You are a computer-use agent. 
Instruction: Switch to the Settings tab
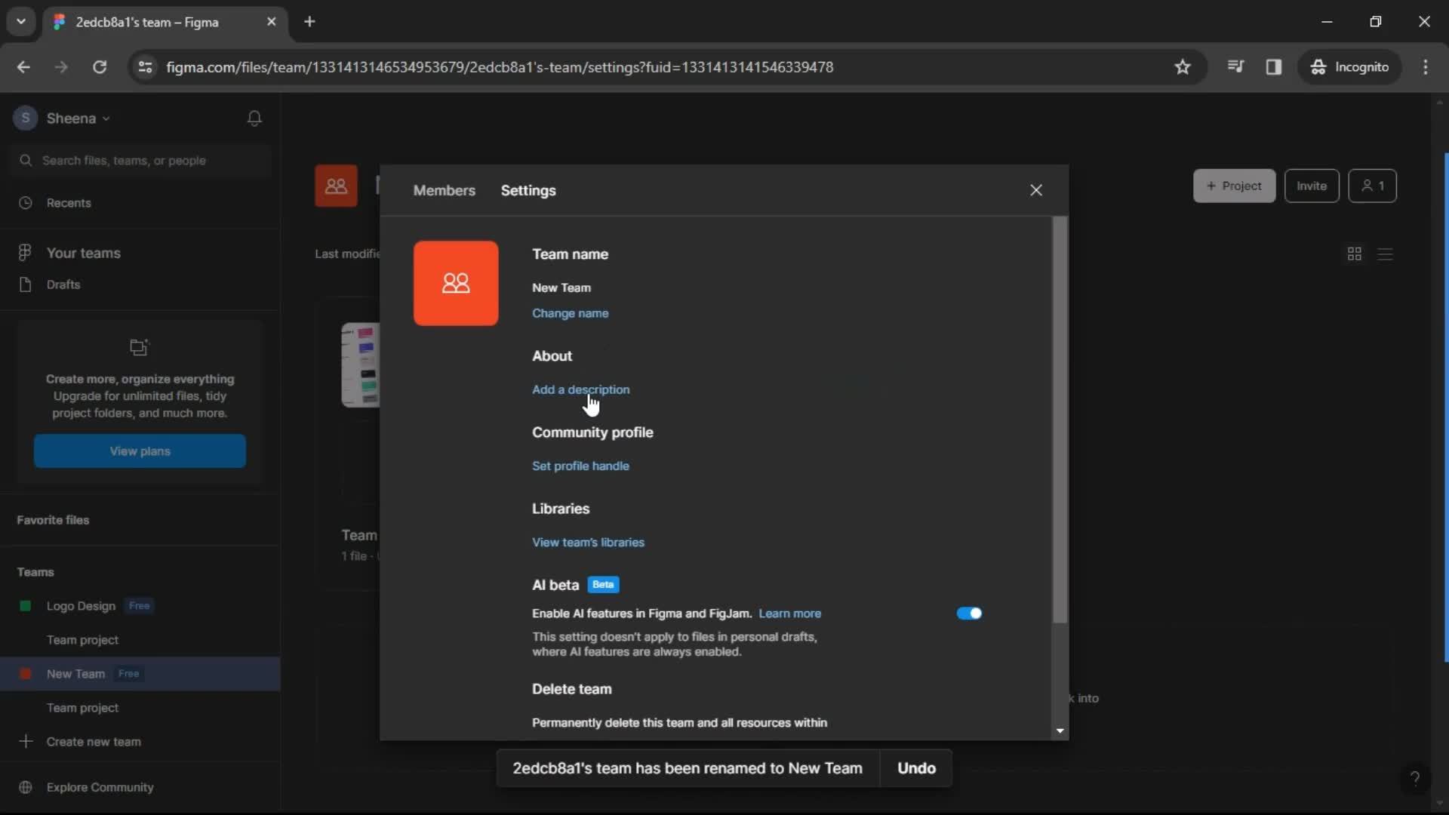tap(528, 190)
